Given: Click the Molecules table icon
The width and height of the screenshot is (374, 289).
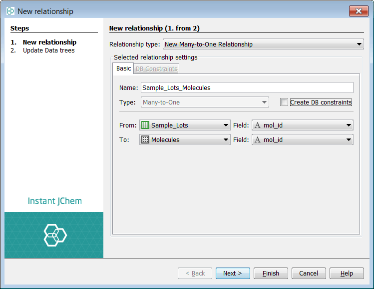Looking at the screenshot, I should click(145, 140).
